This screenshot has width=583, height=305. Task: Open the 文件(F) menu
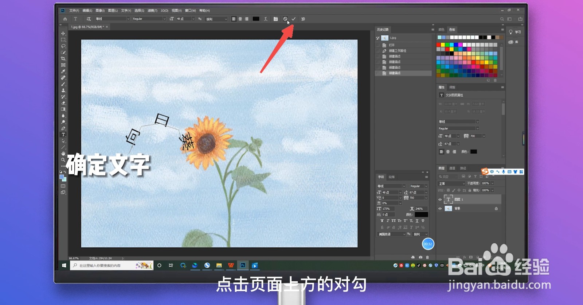74,11
